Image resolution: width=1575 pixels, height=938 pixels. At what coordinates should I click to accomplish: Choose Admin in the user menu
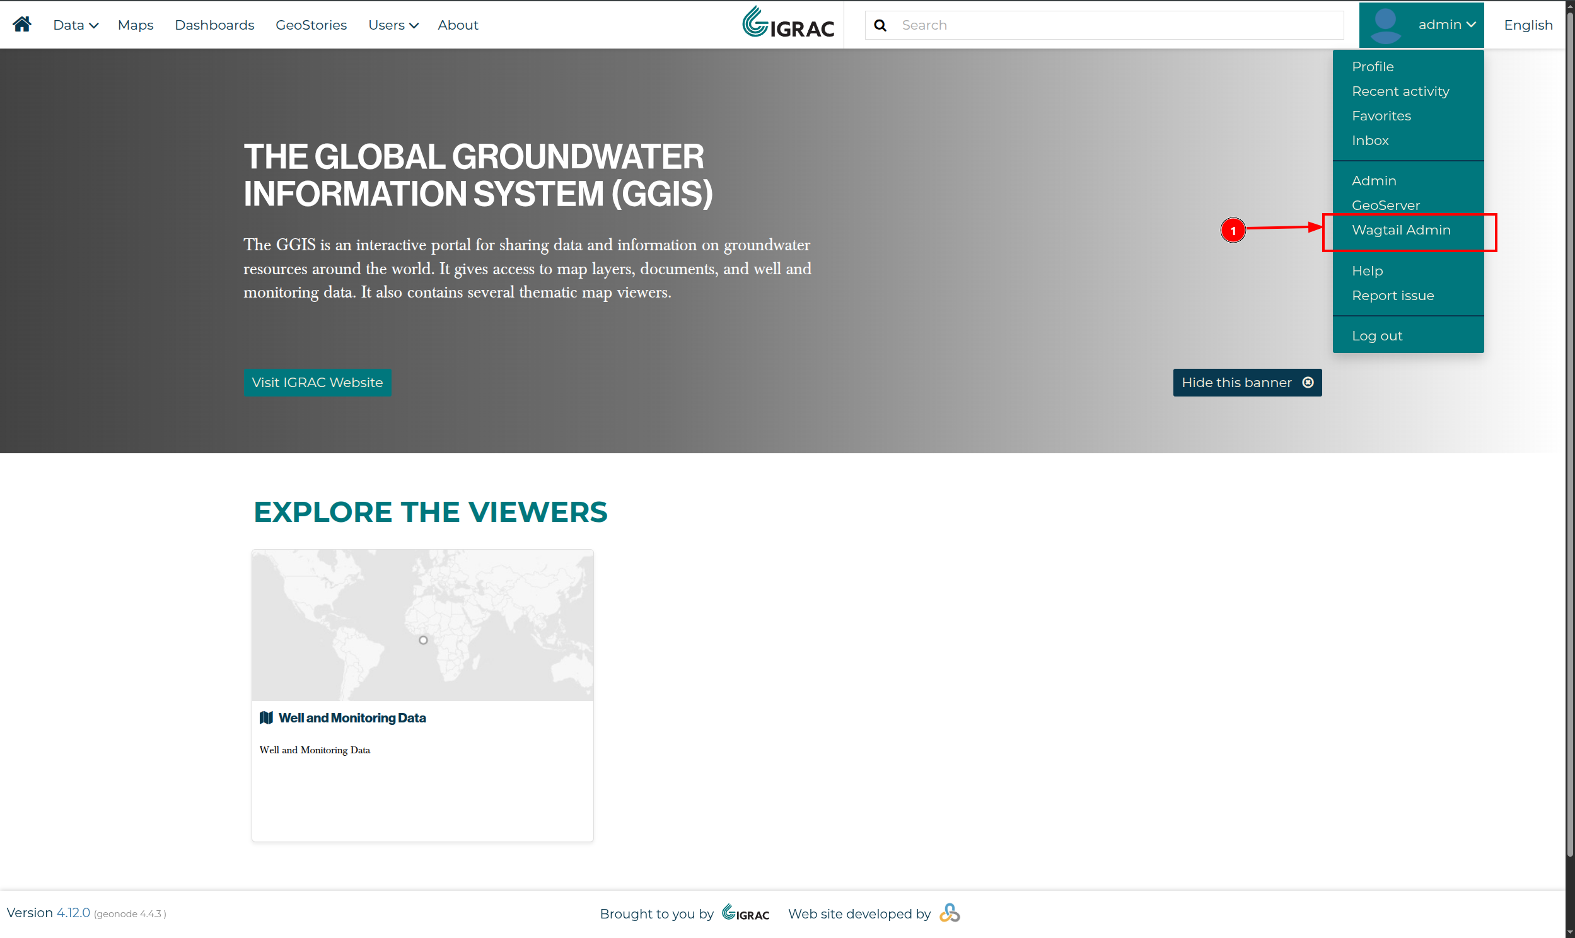pos(1374,181)
